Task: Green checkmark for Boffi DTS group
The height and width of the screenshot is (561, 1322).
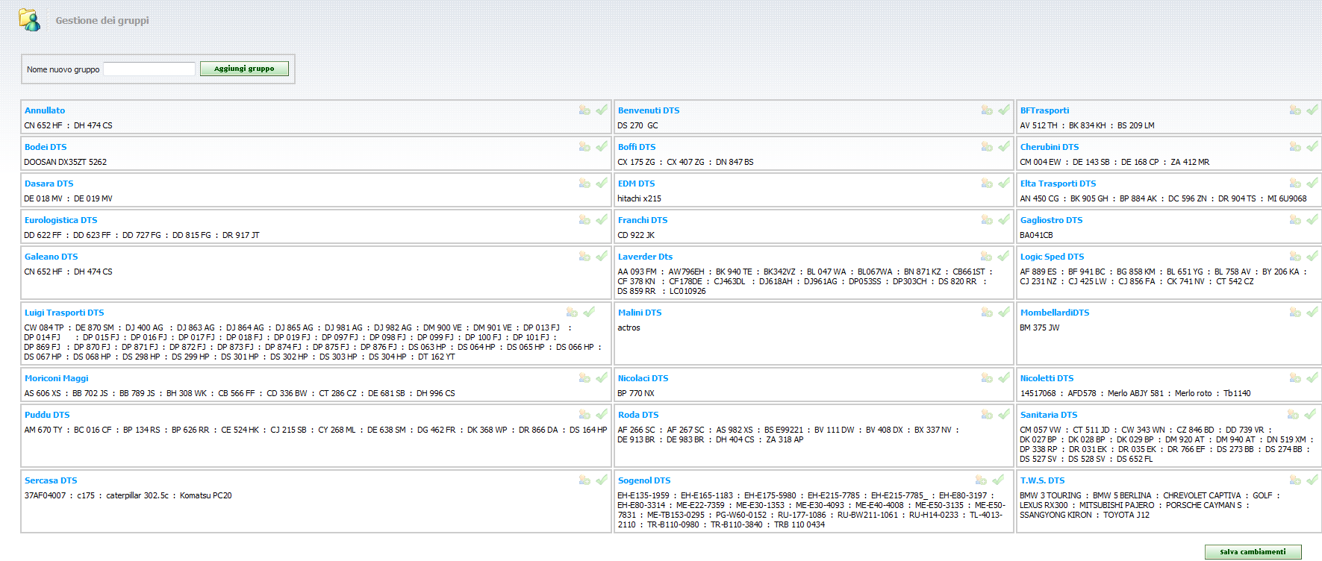Action: 1004,146
